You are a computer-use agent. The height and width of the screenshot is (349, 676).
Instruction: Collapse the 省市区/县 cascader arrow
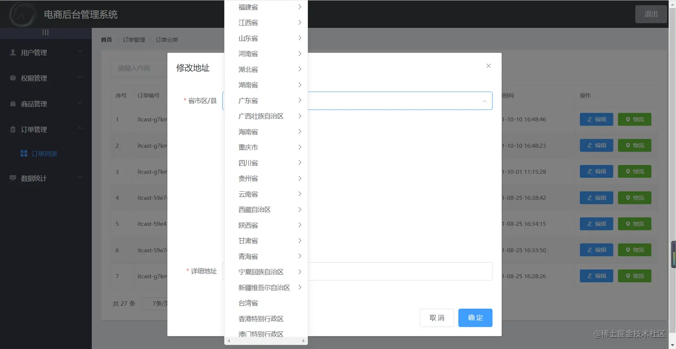coord(484,101)
